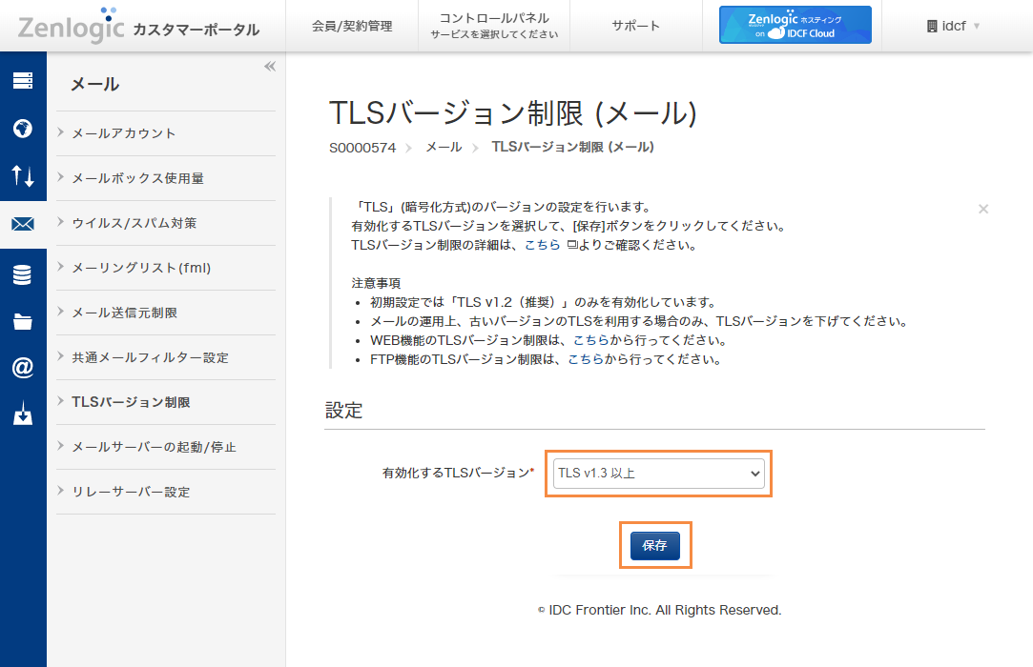Click the Zenlogic on IDCF Cloud banner
The width and height of the screenshot is (1033, 667).
pyautogui.click(x=795, y=24)
